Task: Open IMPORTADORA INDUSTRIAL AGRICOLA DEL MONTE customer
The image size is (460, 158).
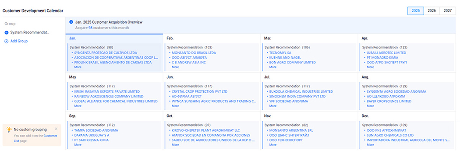Action: [408, 140]
